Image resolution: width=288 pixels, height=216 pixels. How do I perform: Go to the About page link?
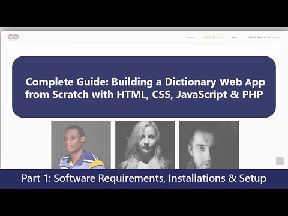[x=235, y=37]
